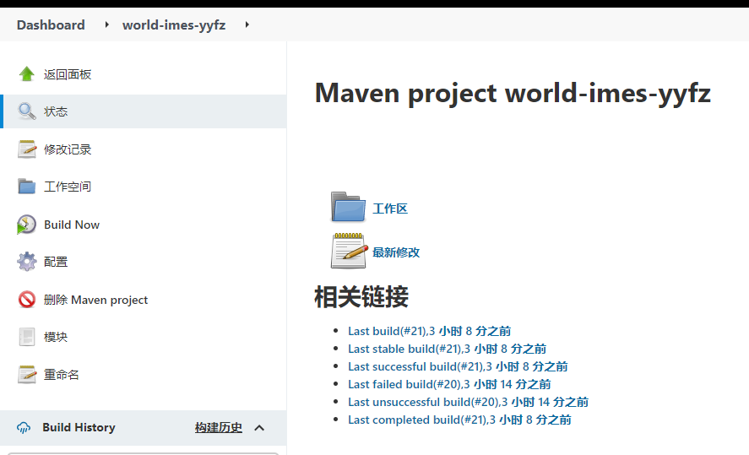Open Last unsuccessful build(#20) link
Viewport: 749px width, 455px height.
468,402
